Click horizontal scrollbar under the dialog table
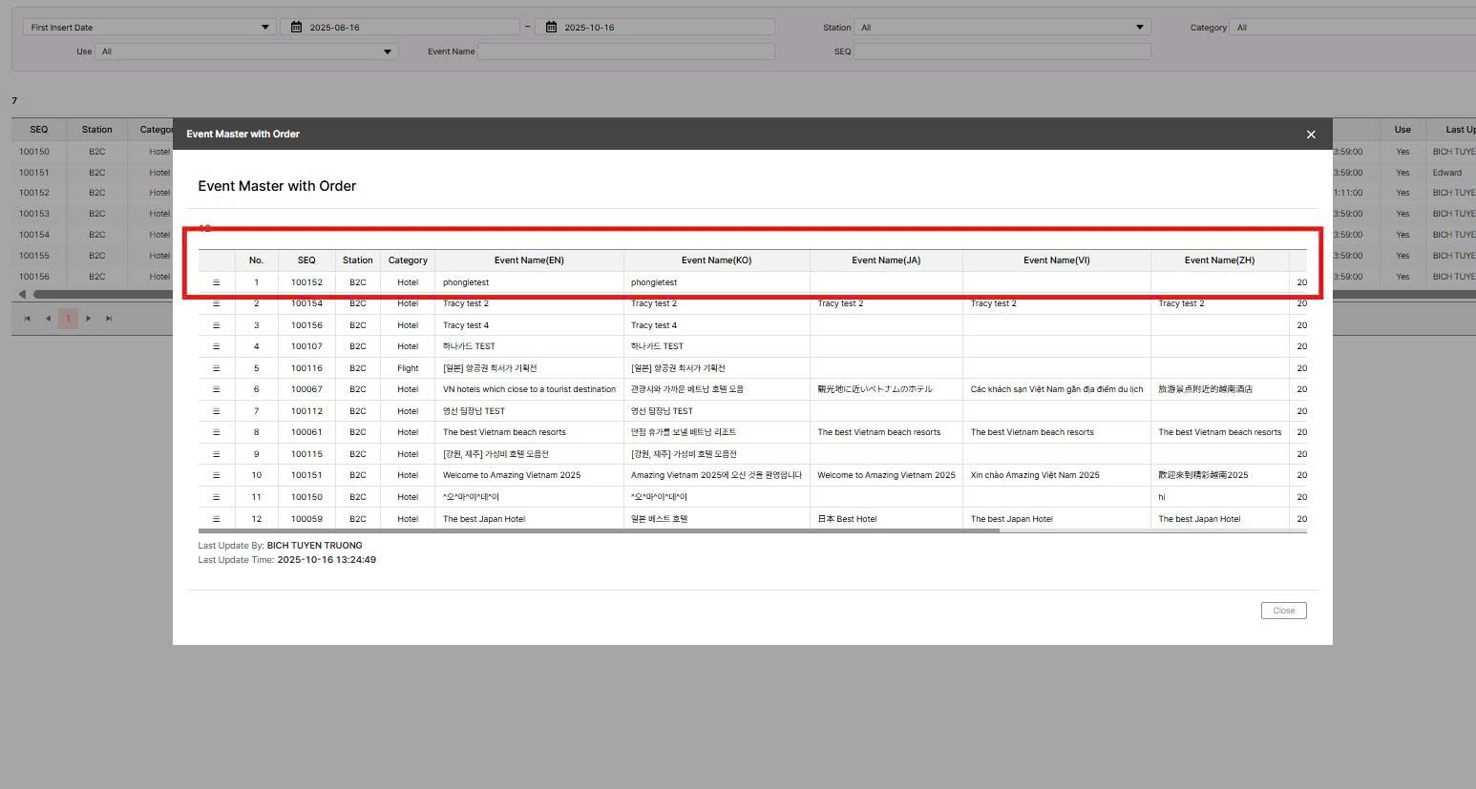1476x789 pixels. [599, 530]
